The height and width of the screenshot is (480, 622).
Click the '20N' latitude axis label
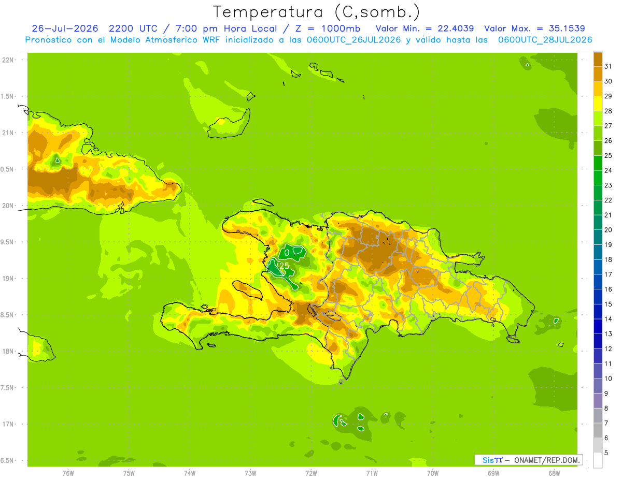tap(8, 206)
